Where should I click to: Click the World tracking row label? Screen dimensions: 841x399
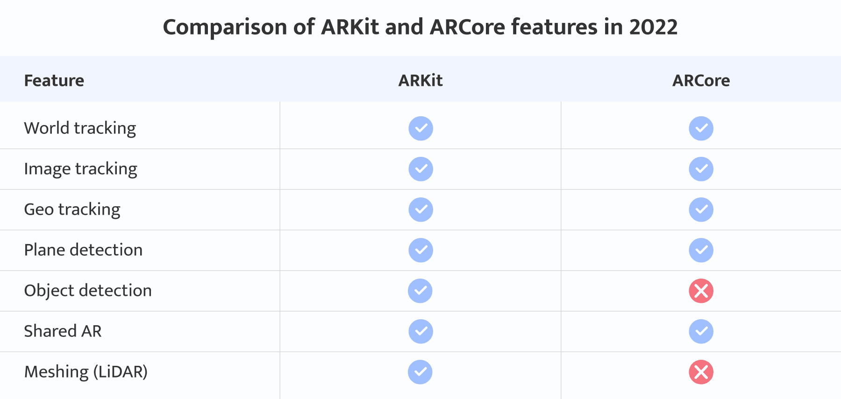click(80, 128)
